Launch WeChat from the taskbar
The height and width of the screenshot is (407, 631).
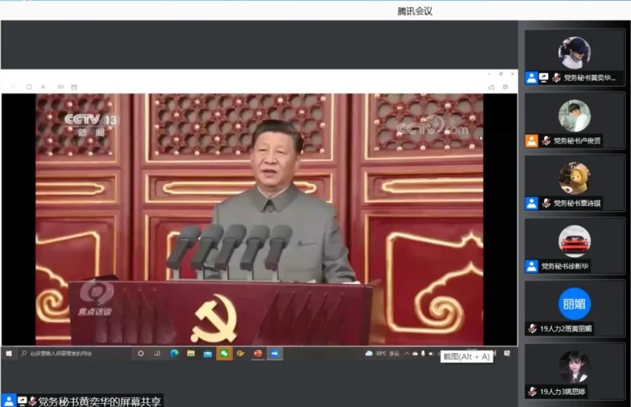pos(224,353)
